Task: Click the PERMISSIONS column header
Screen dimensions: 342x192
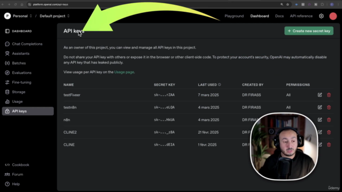Action: (298, 85)
